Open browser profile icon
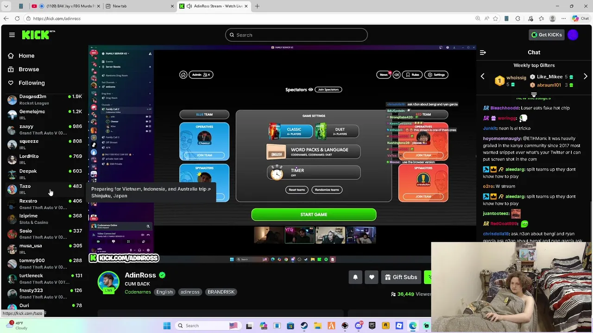This screenshot has width=593, height=333. click(552, 18)
